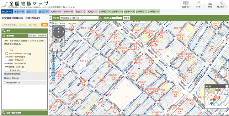Switch to the 相続(平27) tab
This screenshot has width=229, height=116.
click(81, 12)
